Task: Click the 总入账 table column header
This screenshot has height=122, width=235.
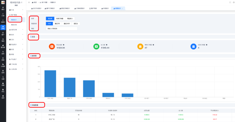Action: click(181, 111)
